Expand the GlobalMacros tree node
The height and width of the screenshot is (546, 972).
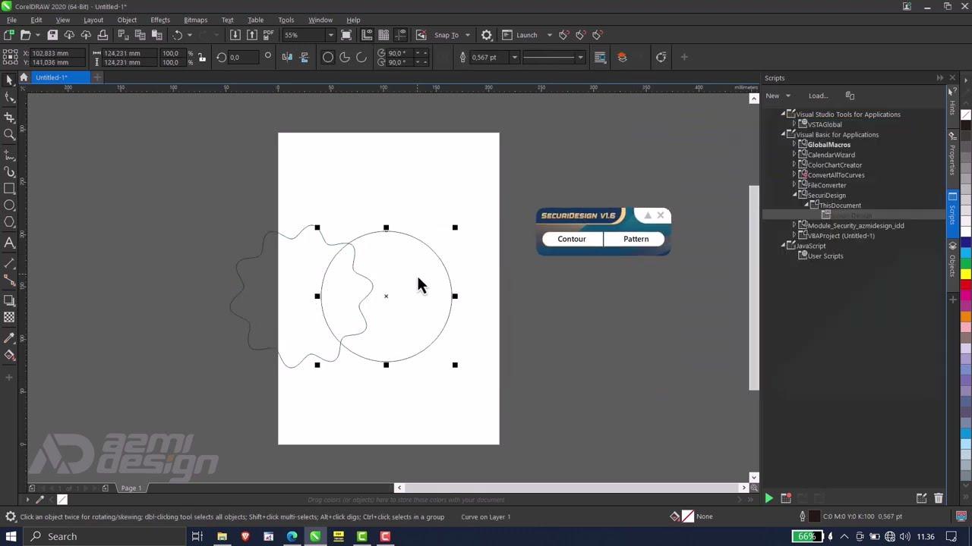[x=794, y=145]
